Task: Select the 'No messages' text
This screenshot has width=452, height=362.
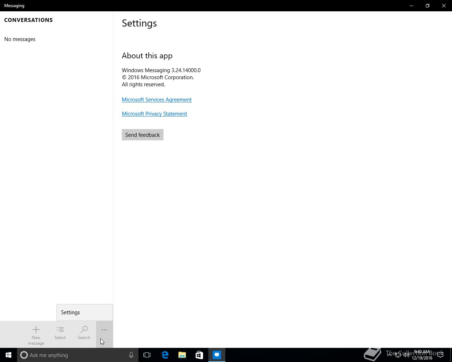Action: pyautogui.click(x=20, y=39)
